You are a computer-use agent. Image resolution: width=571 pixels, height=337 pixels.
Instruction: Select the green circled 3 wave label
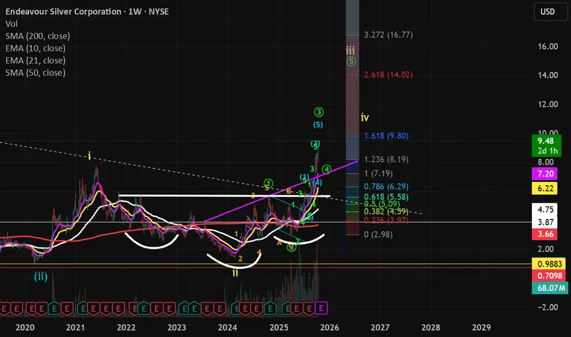pyautogui.click(x=319, y=112)
